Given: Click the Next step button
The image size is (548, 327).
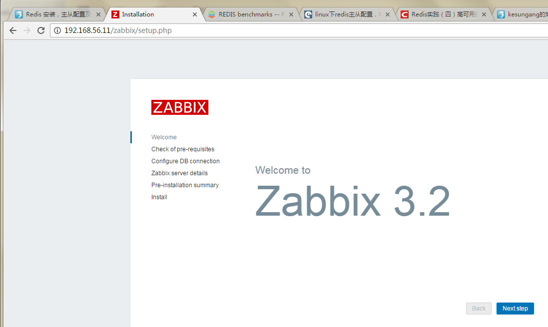Looking at the screenshot, I should (x=515, y=309).
